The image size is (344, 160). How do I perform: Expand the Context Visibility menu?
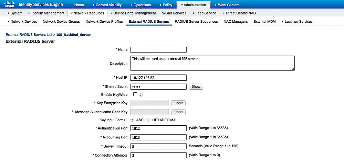click(x=108, y=4)
